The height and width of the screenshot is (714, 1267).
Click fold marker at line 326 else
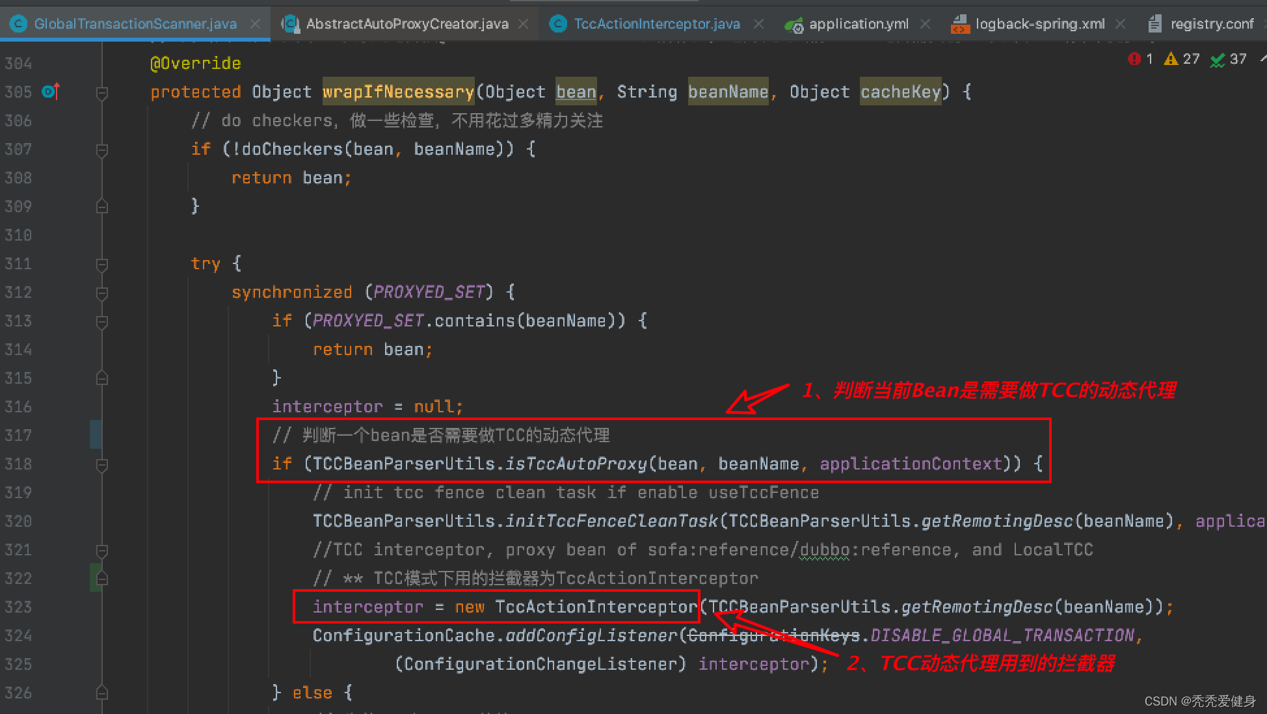[x=102, y=693]
